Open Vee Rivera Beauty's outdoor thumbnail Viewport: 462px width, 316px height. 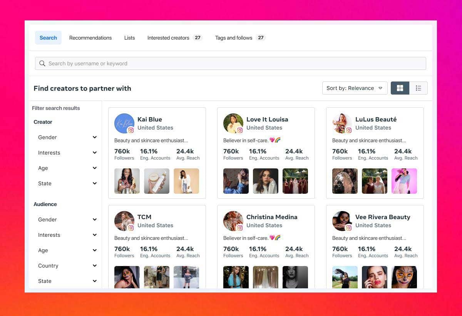(345, 277)
